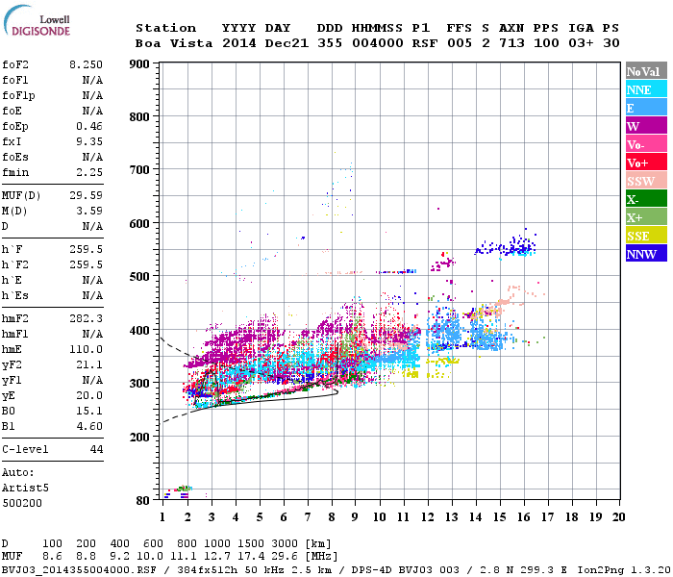Click the AXN value 713

click(x=511, y=43)
